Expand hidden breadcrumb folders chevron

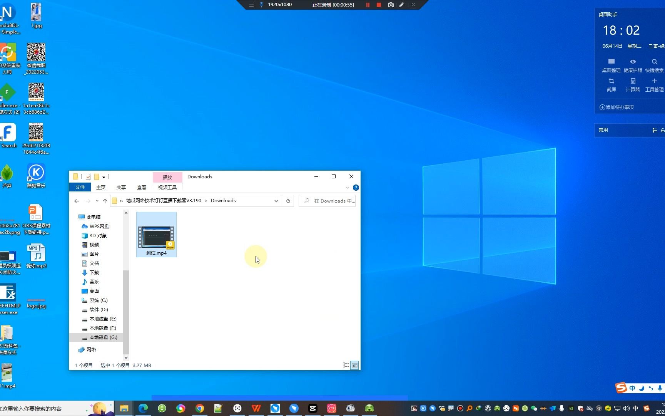click(x=121, y=201)
